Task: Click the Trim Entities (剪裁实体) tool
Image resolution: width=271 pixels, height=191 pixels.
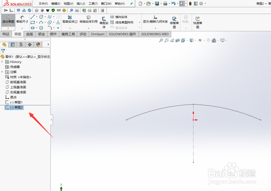Action: tap(70, 19)
